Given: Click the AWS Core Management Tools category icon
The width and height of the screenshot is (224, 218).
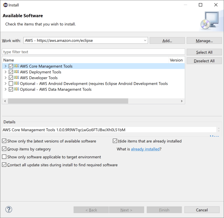Looking at the screenshot, I should click(x=16, y=66).
